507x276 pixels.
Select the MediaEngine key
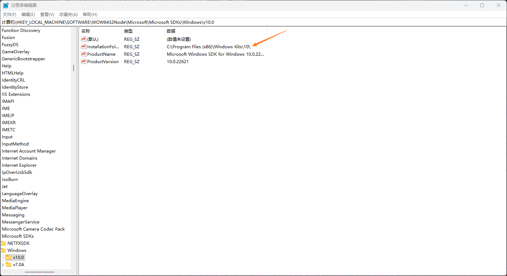[15, 201]
